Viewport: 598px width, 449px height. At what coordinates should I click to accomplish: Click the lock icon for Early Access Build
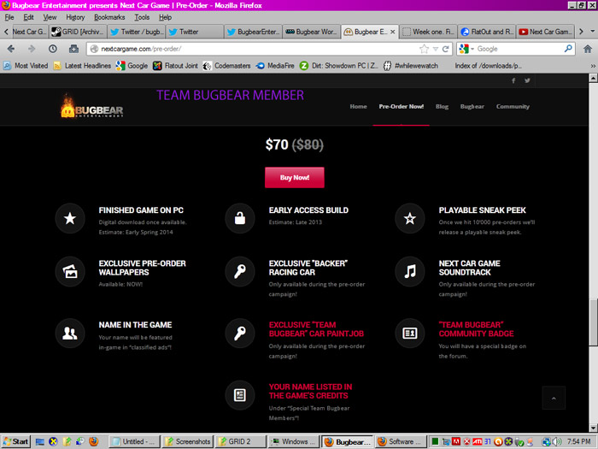[x=240, y=218]
